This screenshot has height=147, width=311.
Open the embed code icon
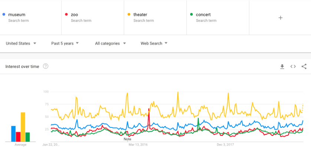coord(293,66)
